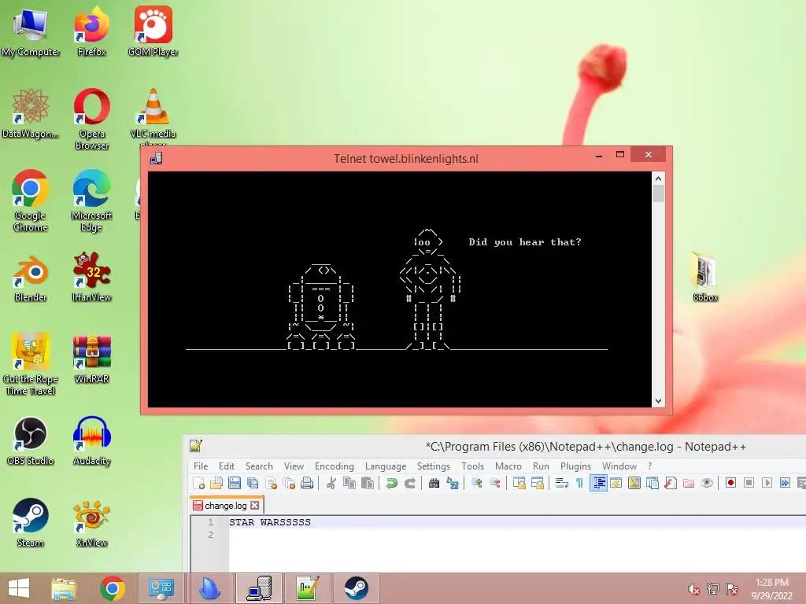Click the Windows Start button

[19, 588]
